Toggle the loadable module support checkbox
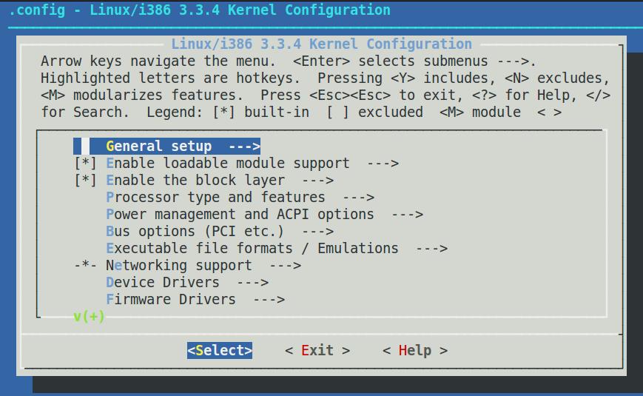This screenshot has width=643, height=396. pos(85,164)
